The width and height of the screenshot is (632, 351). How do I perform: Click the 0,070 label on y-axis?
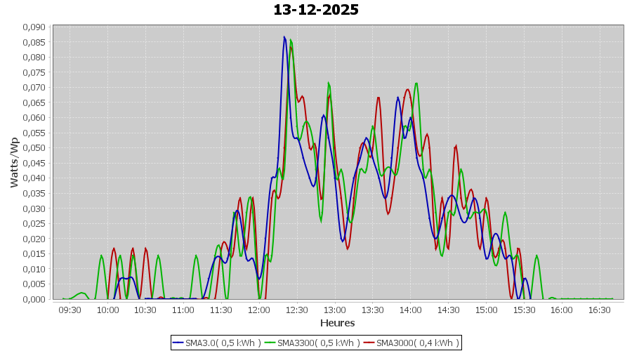(34, 88)
